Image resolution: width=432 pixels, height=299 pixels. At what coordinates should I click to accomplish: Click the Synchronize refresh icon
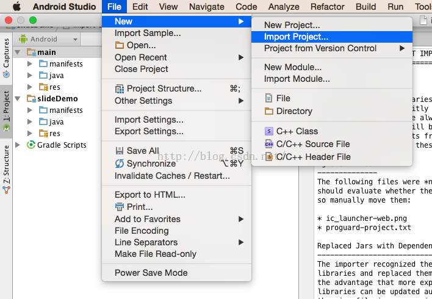click(120, 164)
